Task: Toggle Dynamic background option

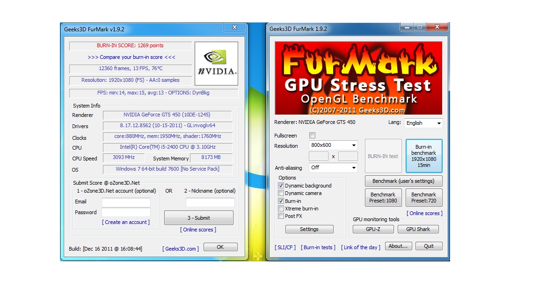Action: pos(281,186)
